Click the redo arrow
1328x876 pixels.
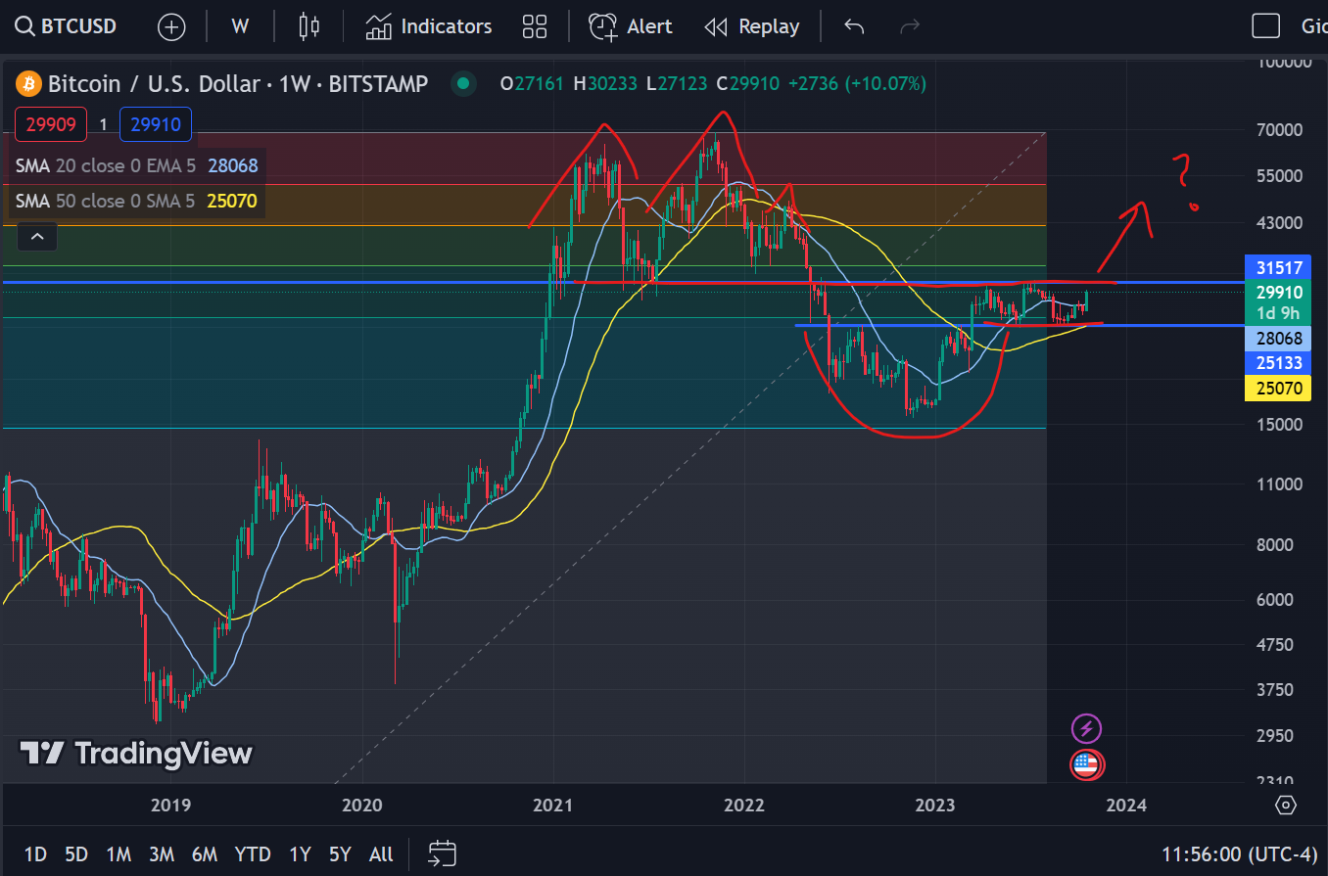click(x=910, y=26)
